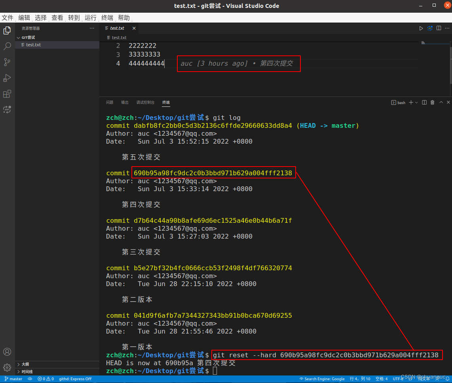Click Search Engine: Google status item

322,379
